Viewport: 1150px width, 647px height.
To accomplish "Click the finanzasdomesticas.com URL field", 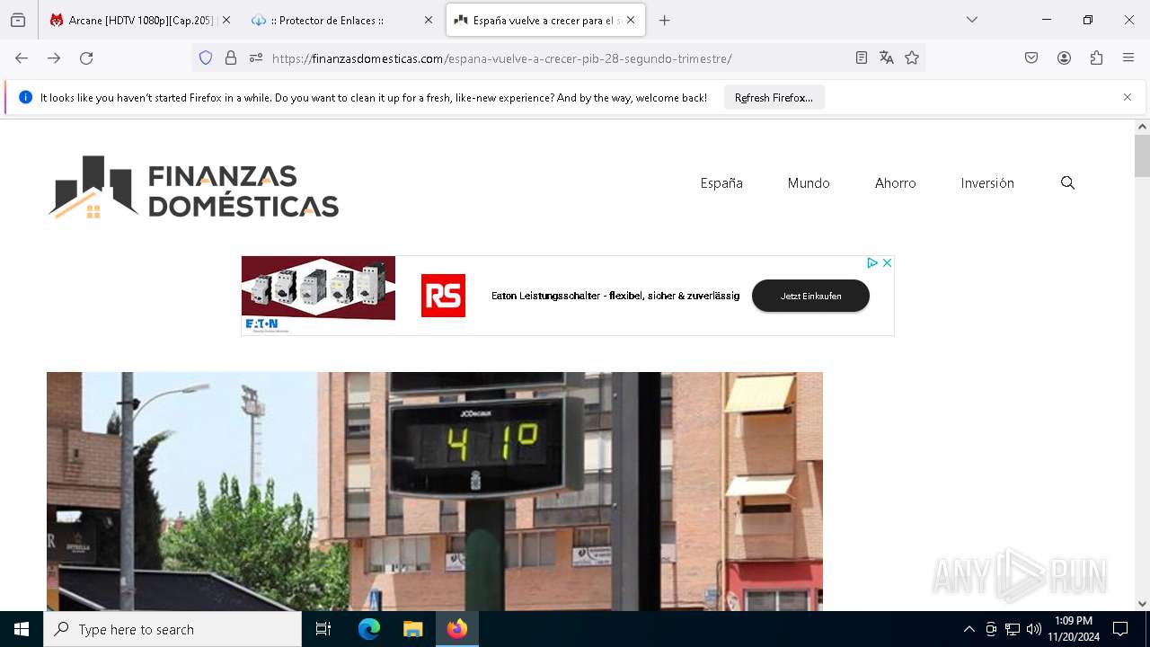I will (x=557, y=58).
